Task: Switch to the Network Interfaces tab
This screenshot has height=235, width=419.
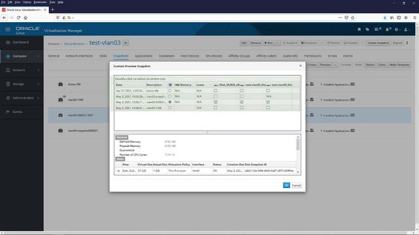Action: pos(79,56)
